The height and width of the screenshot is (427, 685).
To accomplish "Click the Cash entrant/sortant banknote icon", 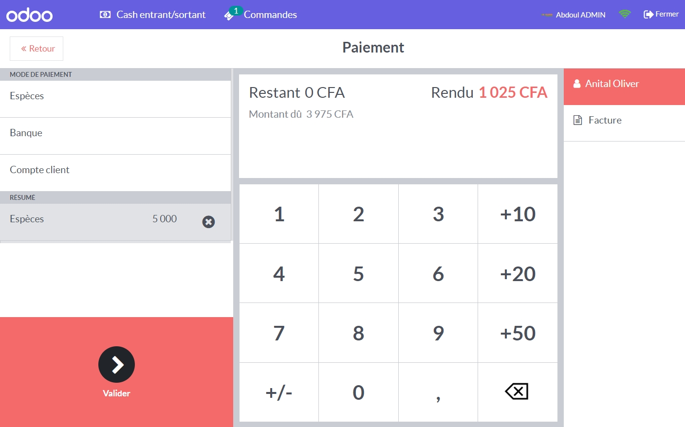I will click(x=105, y=15).
